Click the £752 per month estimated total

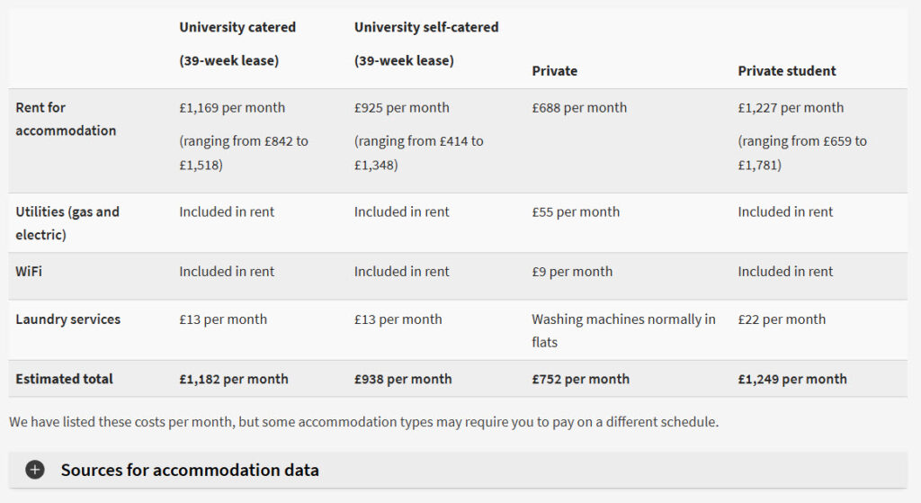coord(580,379)
